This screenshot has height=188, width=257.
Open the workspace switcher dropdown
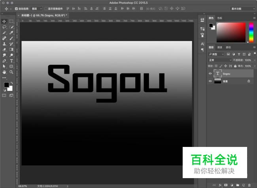243,9
